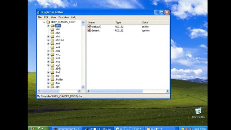
Task: Click the tree pane horizontal scroll thumb
Action: point(50,91)
